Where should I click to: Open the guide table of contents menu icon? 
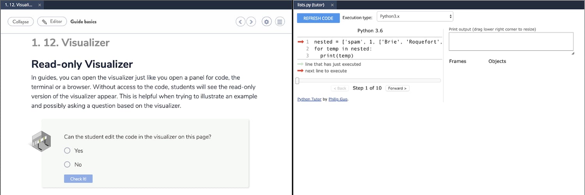[280, 22]
